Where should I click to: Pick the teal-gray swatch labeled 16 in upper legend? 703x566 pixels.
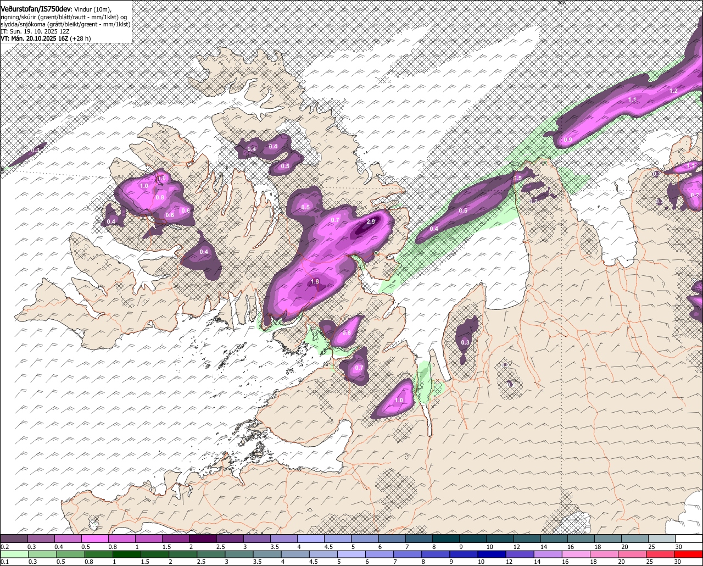point(581,539)
